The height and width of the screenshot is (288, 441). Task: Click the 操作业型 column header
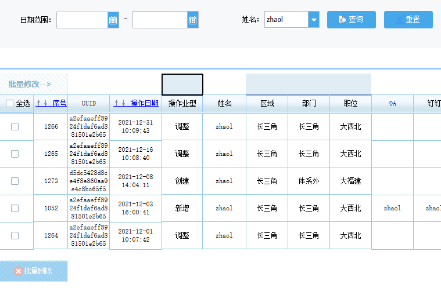pyautogui.click(x=182, y=104)
